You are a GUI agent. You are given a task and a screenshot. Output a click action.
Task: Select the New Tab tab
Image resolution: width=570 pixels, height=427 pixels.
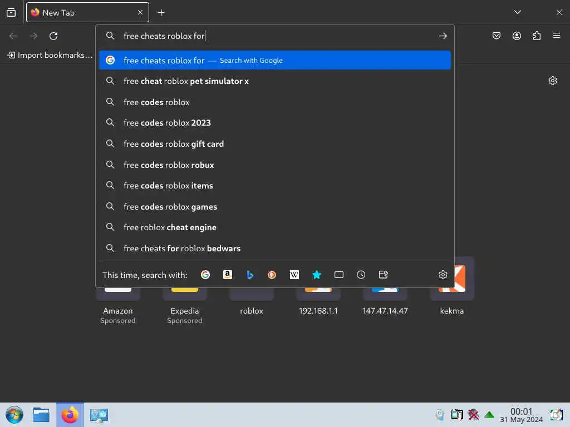coord(87,12)
